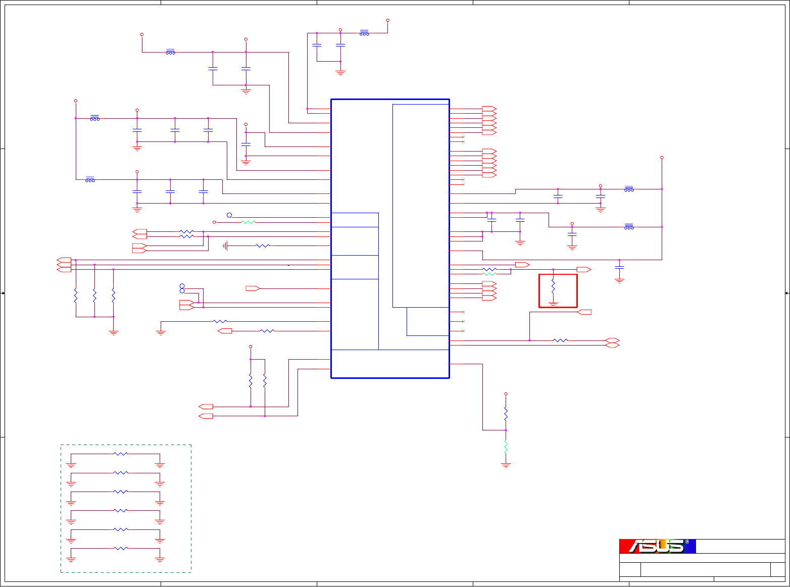Image resolution: width=790 pixels, height=587 pixels.
Task: Click the single blue test point circle above the green resistor
Action: 229,215
